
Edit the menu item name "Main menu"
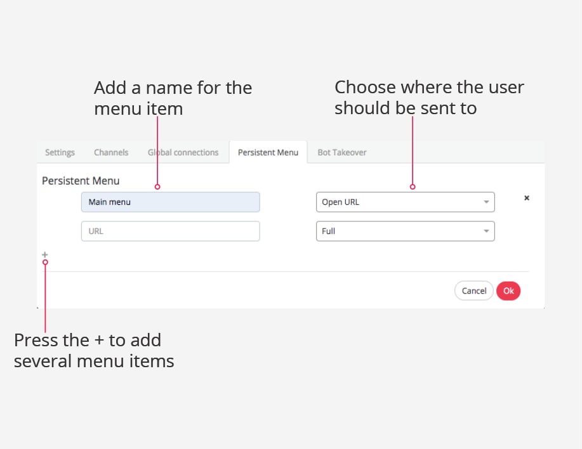pos(170,202)
